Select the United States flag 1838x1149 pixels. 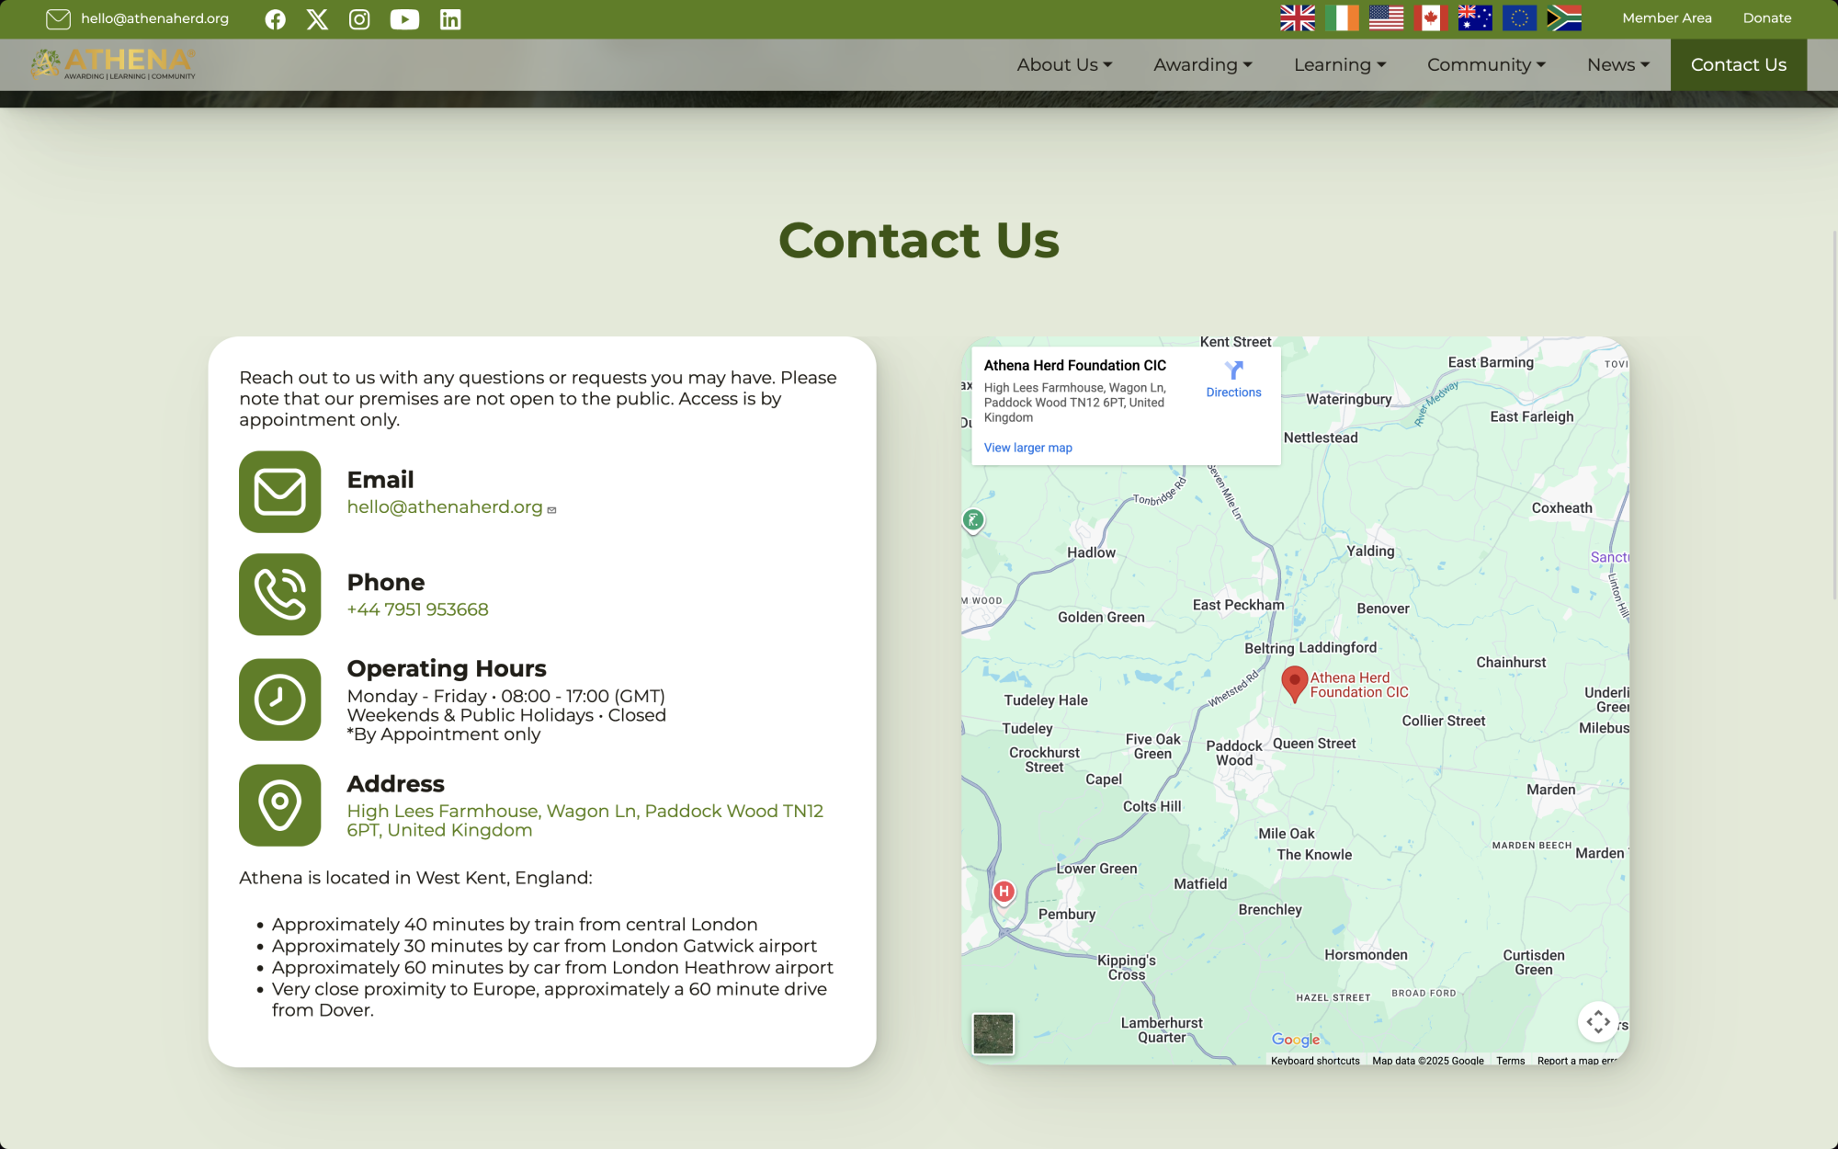[1386, 17]
